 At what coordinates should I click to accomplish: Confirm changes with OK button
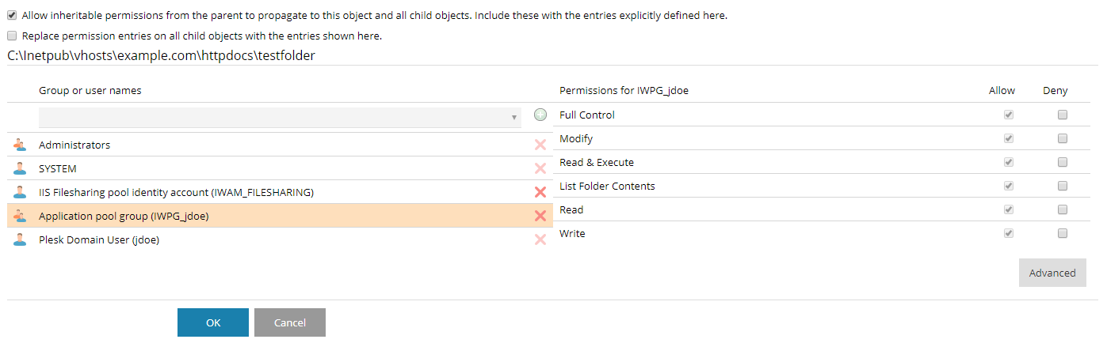tap(213, 322)
